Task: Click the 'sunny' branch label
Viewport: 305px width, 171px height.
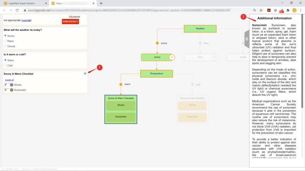Action: pos(164,43)
